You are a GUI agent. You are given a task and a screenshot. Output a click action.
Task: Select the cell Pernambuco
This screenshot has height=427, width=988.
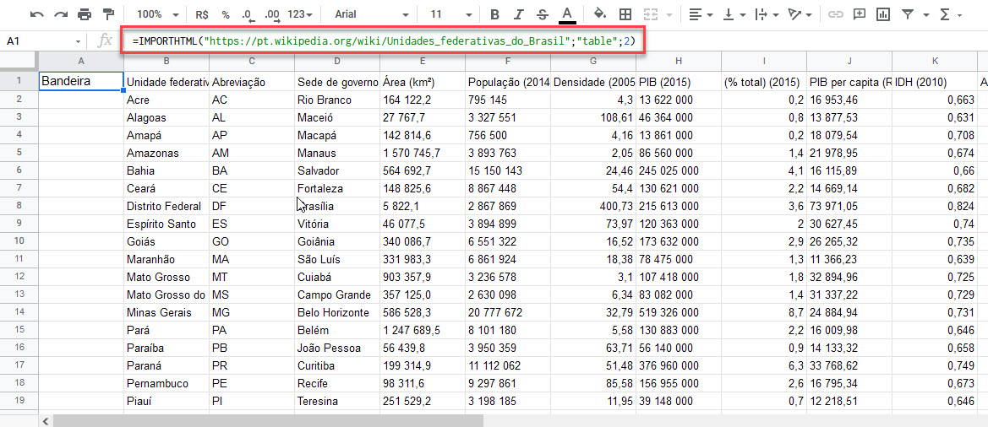pos(166,384)
